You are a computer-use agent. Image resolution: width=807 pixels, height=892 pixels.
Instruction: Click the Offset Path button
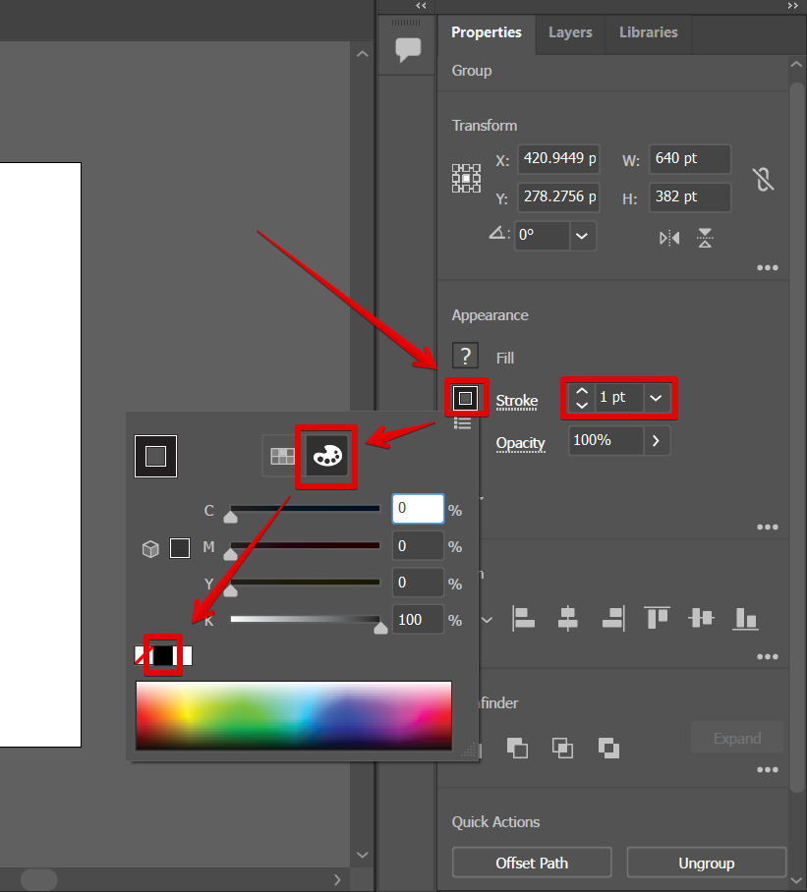pyautogui.click(x=532, y=863)
